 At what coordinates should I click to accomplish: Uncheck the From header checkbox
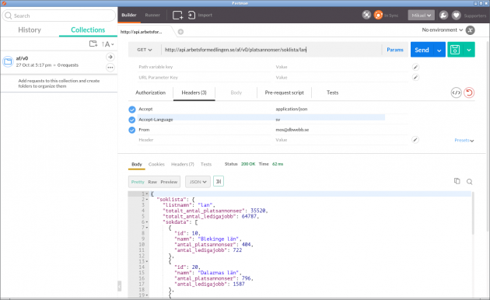pyautogui.click(x=132, y=130)
